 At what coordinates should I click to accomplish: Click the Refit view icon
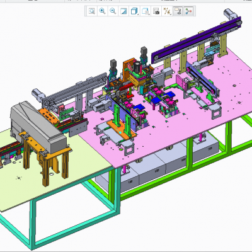point(92,11)
